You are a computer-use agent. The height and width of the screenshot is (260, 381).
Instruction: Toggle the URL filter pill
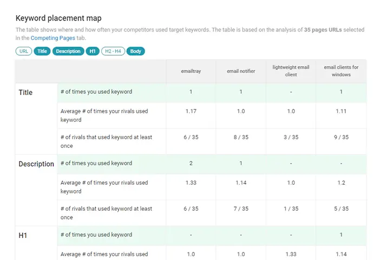coord(23,51)
